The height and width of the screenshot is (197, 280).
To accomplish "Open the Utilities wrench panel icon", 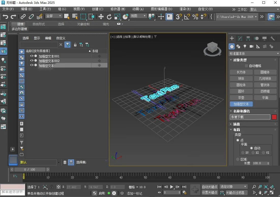I will 273,38.
